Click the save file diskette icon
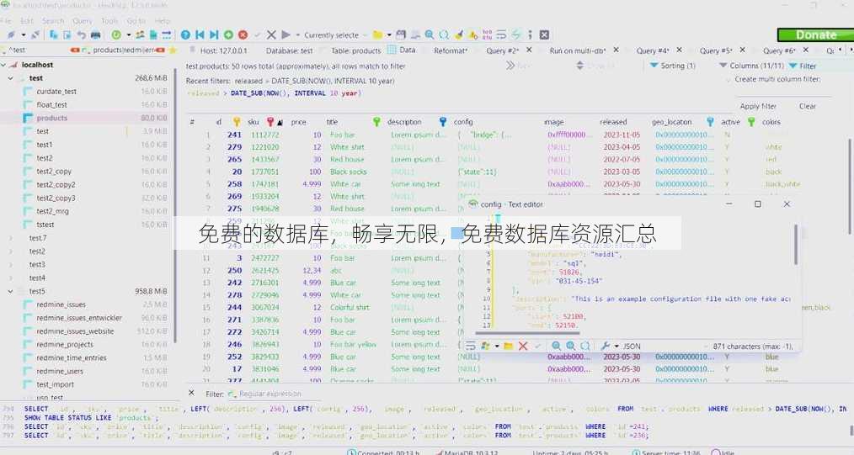 pos(401,34)
